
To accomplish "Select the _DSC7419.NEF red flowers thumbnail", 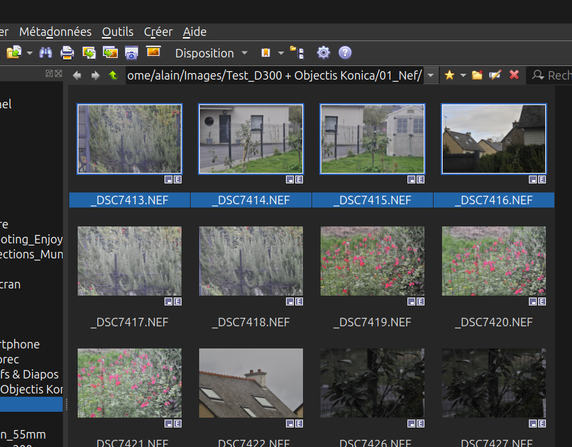I will click(372, 261).
